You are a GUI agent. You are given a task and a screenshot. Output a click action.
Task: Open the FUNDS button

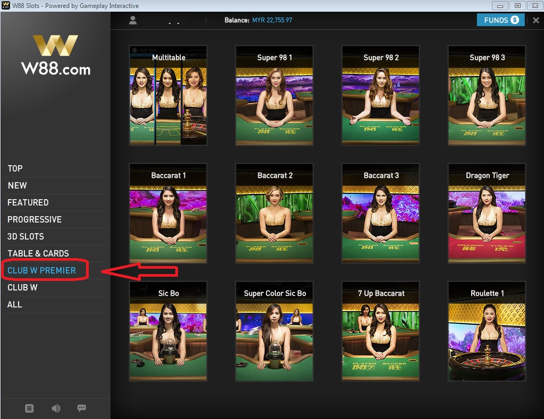[x=500, y=20]
